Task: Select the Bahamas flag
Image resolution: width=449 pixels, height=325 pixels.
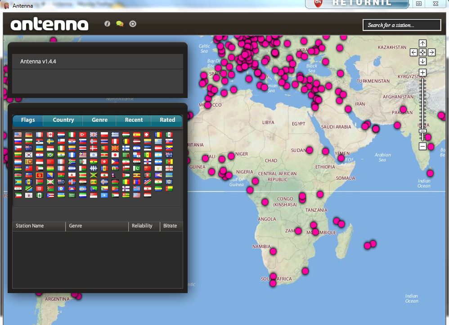Action: coord(18,182)
